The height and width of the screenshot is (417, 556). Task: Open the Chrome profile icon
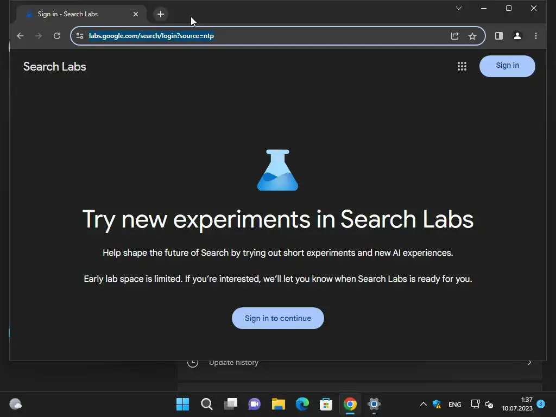(x=517, y=36)
